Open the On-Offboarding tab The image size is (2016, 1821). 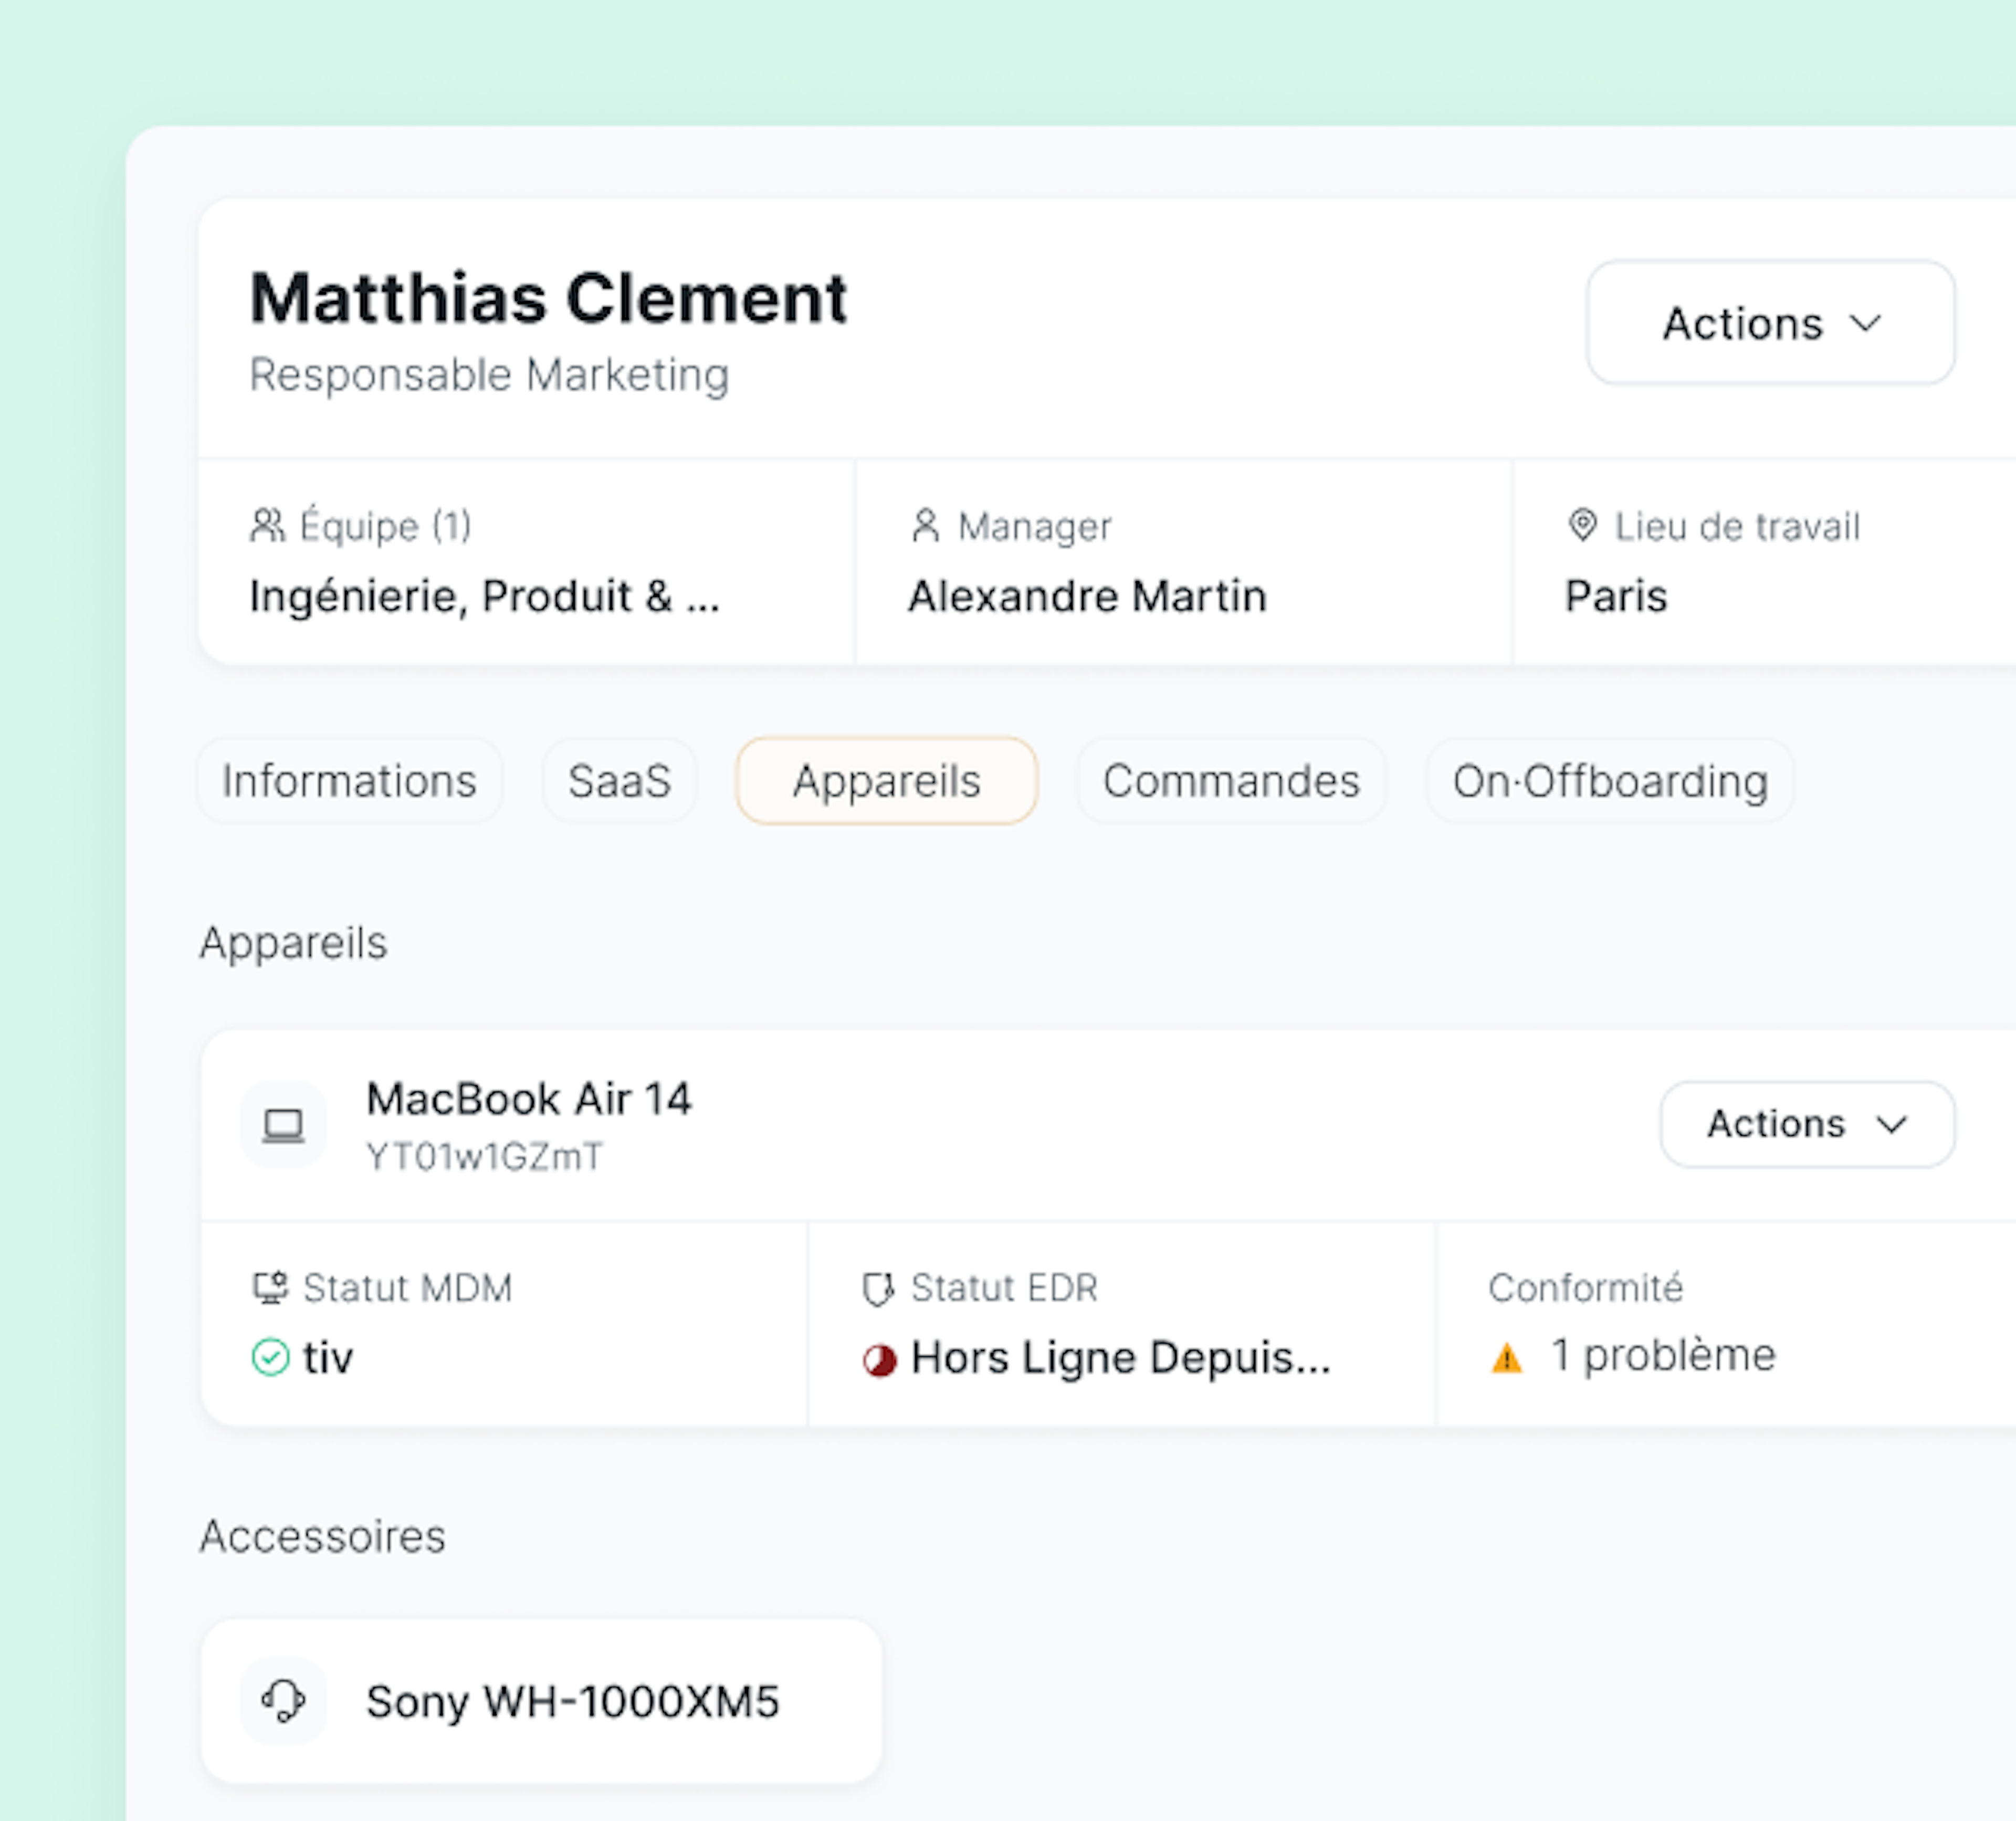point(1610,781)
